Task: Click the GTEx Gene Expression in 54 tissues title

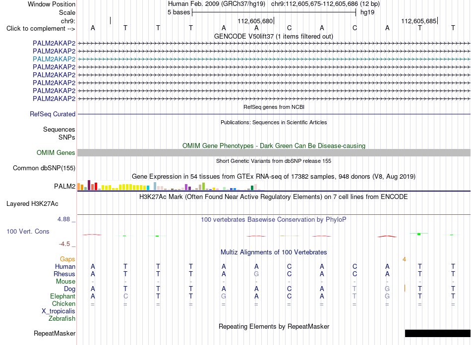Action: tap(274, 176)
